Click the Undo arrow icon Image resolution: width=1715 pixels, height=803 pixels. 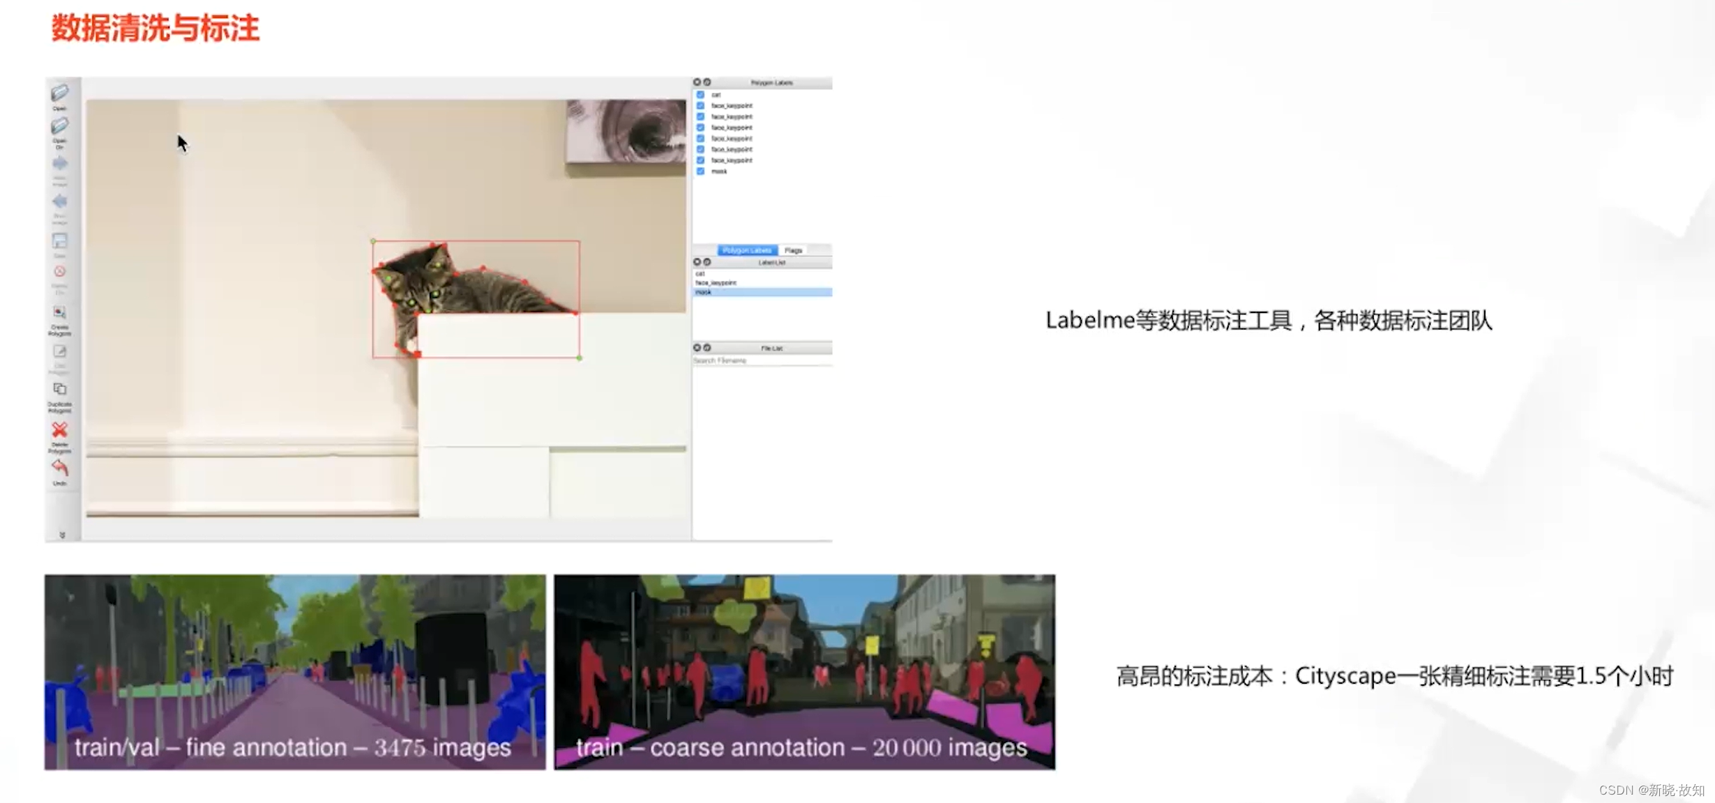coord(60,468)
